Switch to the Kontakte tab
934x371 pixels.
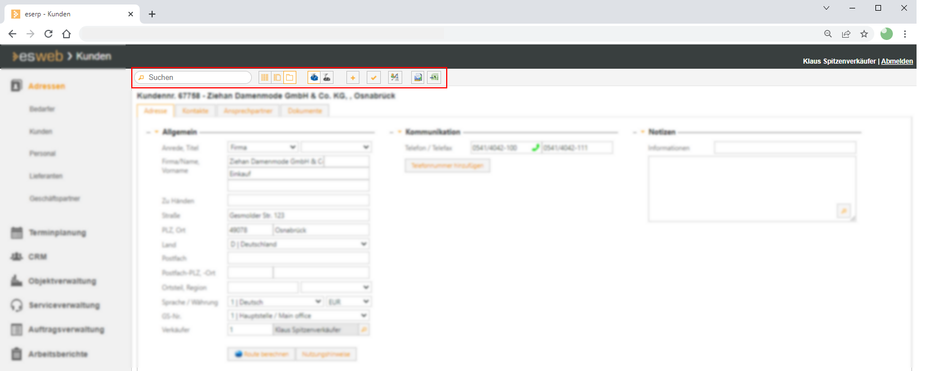click(195, 111)
